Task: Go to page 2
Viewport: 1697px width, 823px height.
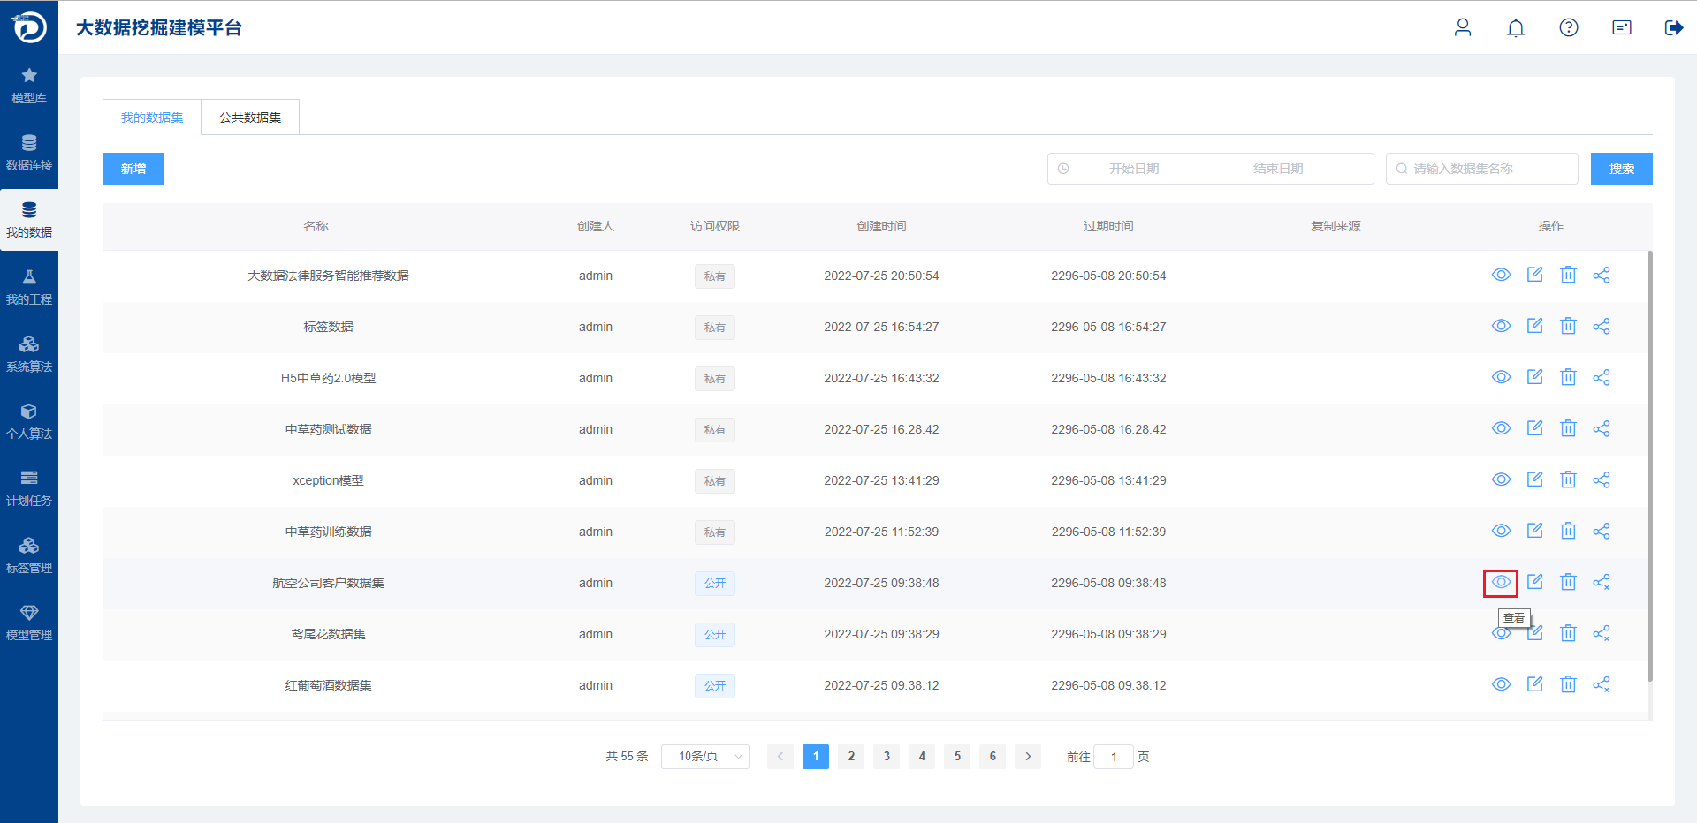Action: coord(851,757)
